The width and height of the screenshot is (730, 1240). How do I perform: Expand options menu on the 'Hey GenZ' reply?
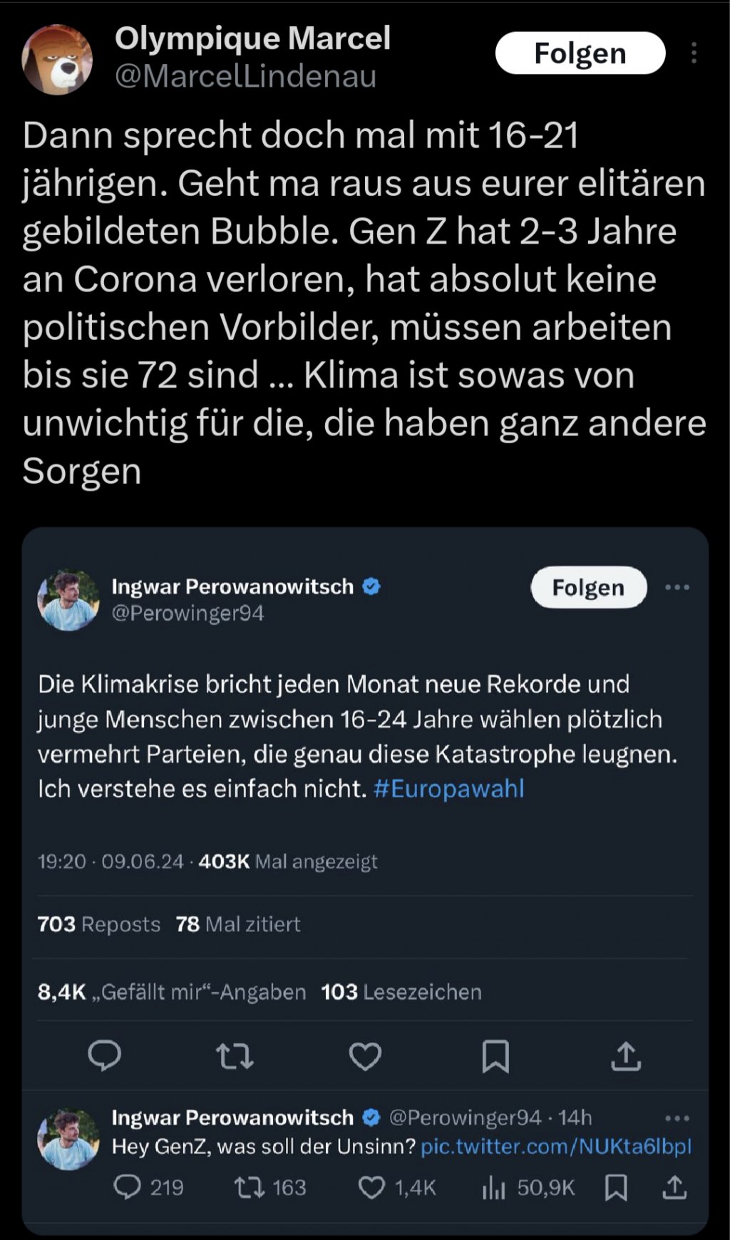[677, 1118]
